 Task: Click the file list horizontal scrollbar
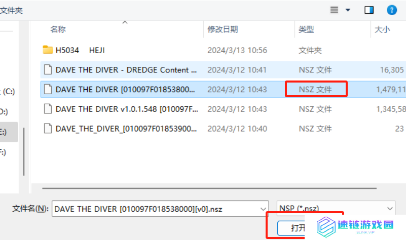pos(209,188)
